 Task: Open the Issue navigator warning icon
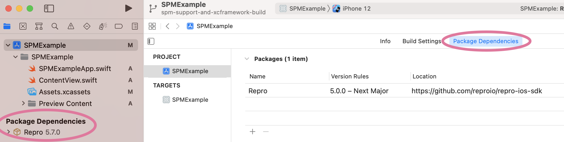pyautogui.click(x=71, y=26)
